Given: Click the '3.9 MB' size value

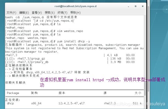Looking at the screenshot, I should click(x=116, y=62).
